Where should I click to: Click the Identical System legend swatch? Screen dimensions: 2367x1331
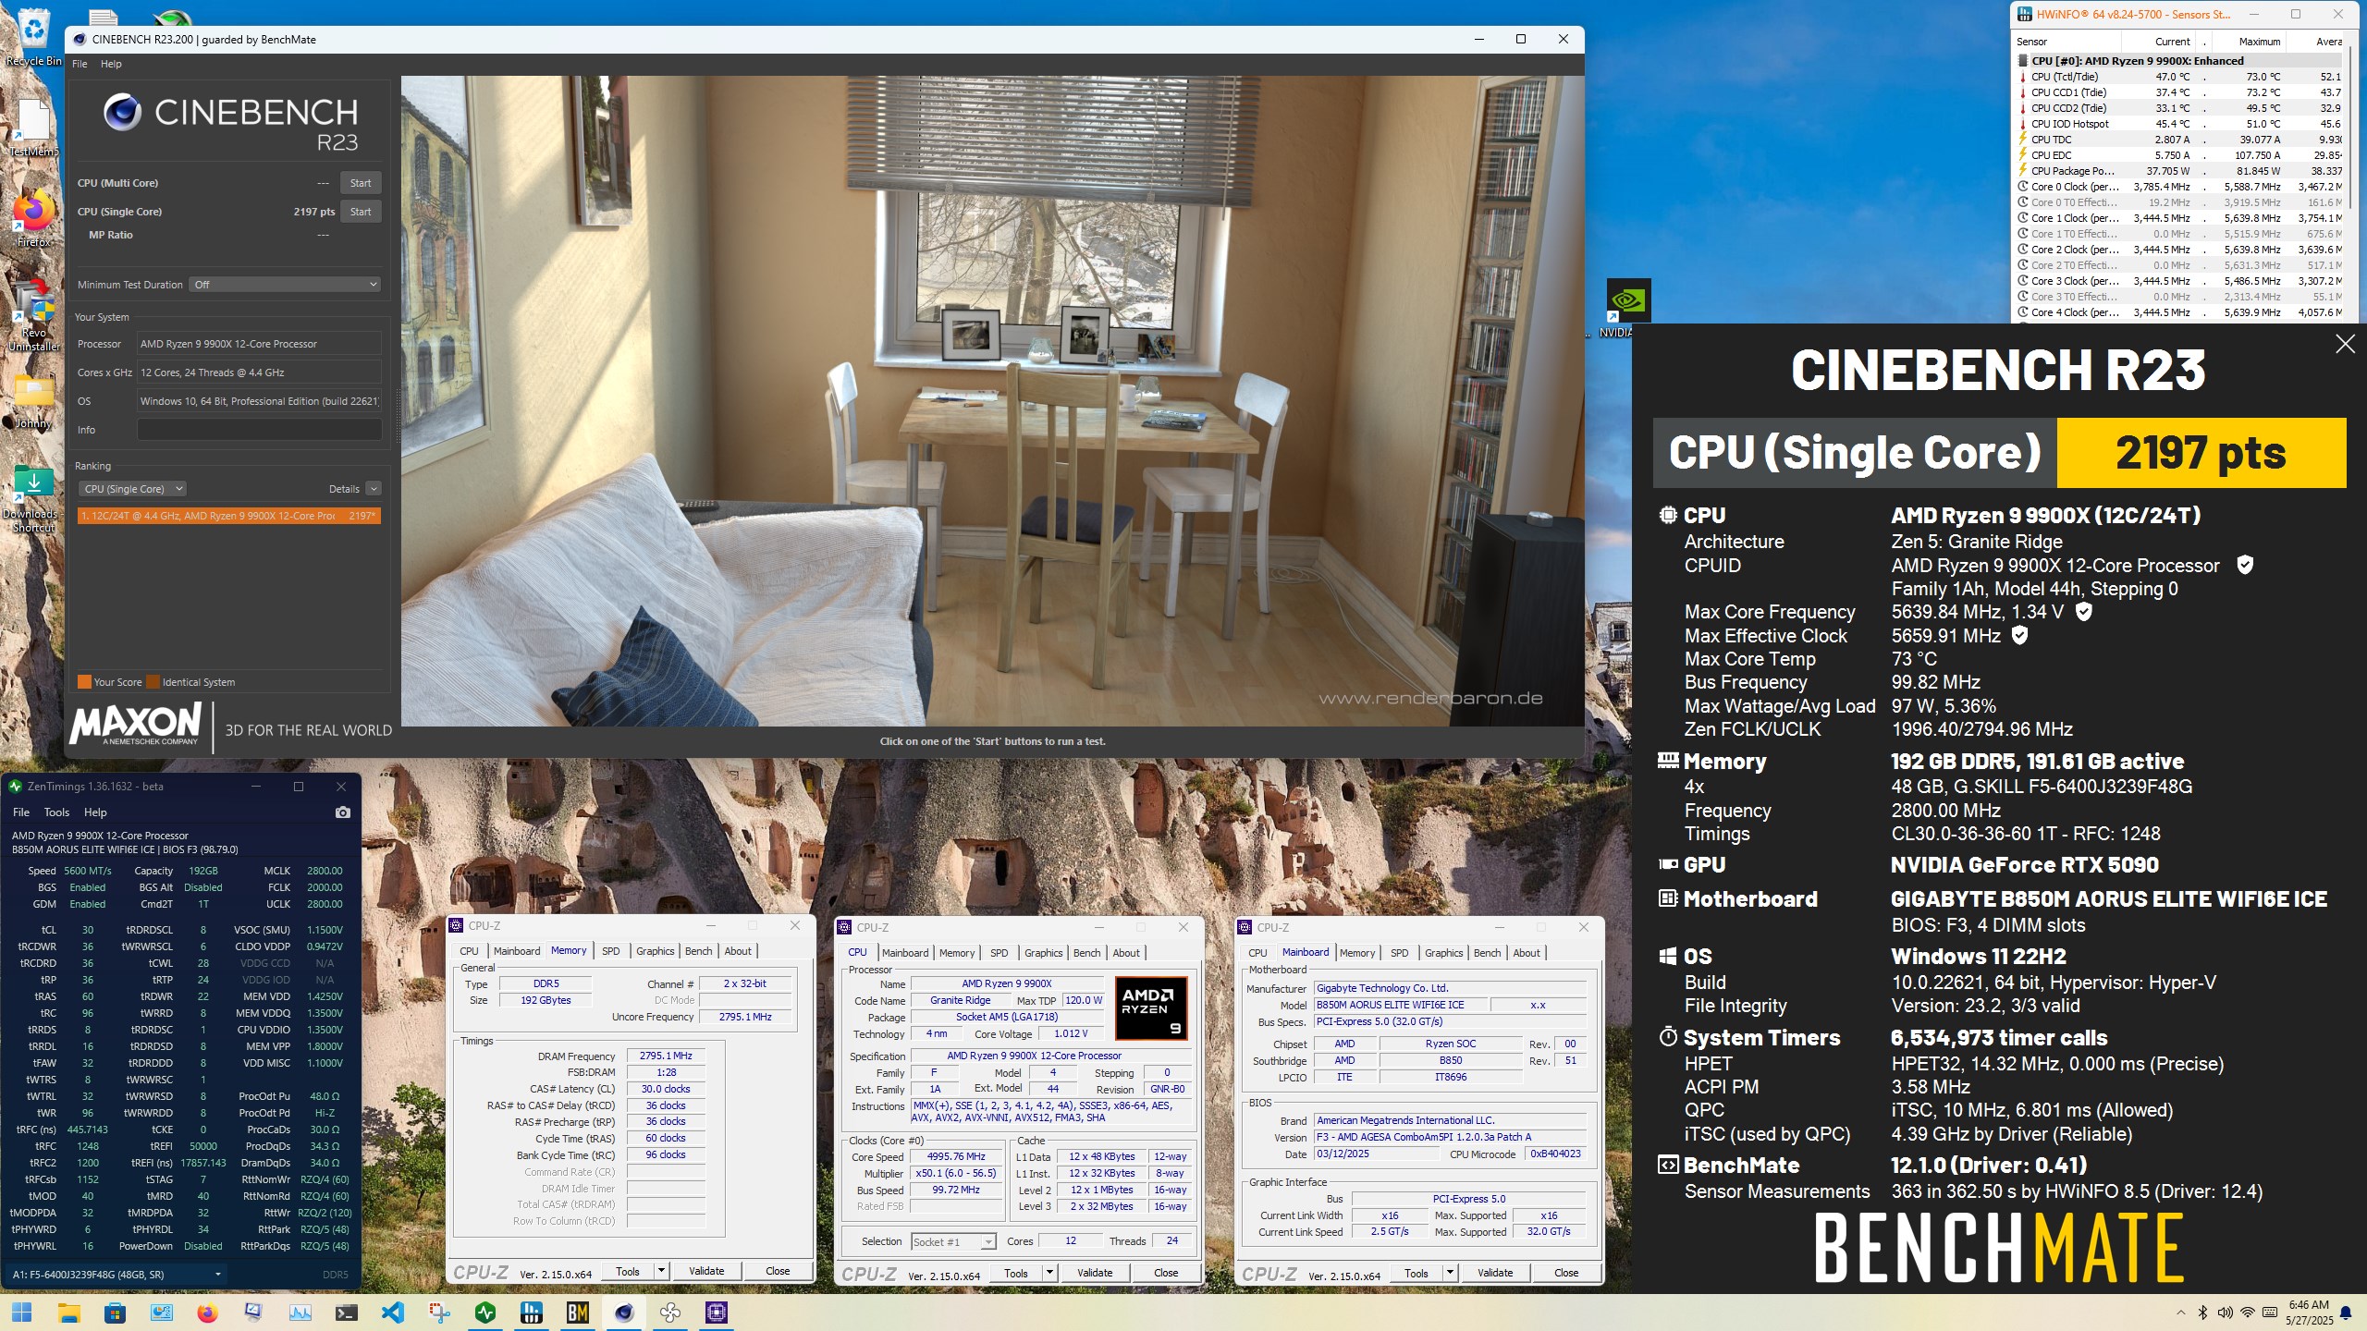point(153,682)
